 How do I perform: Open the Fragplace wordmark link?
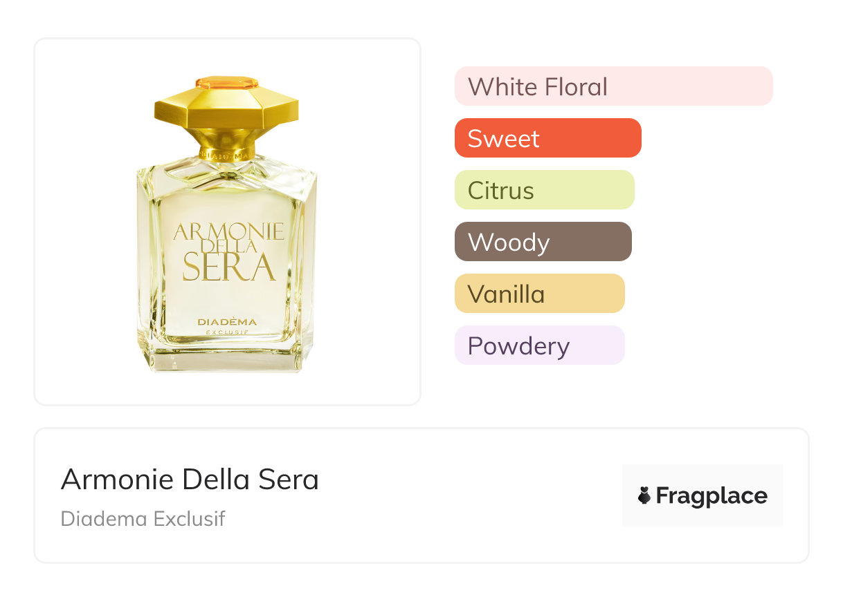(711, 495)
